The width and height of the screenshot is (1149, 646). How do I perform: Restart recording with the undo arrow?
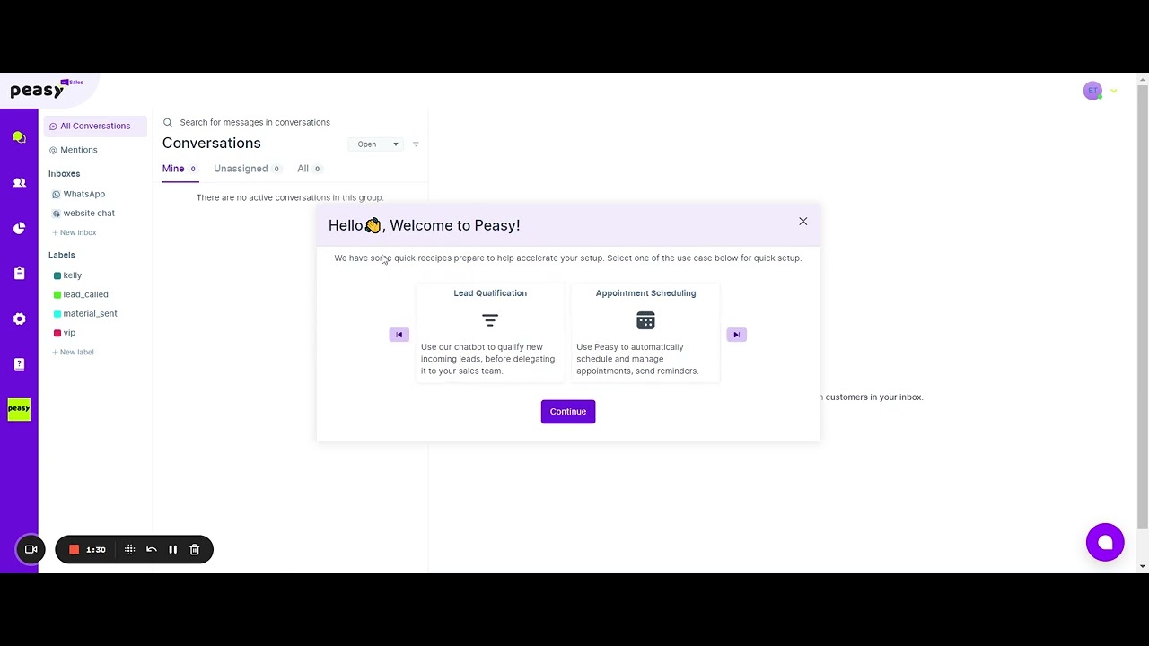coord(152,549)
